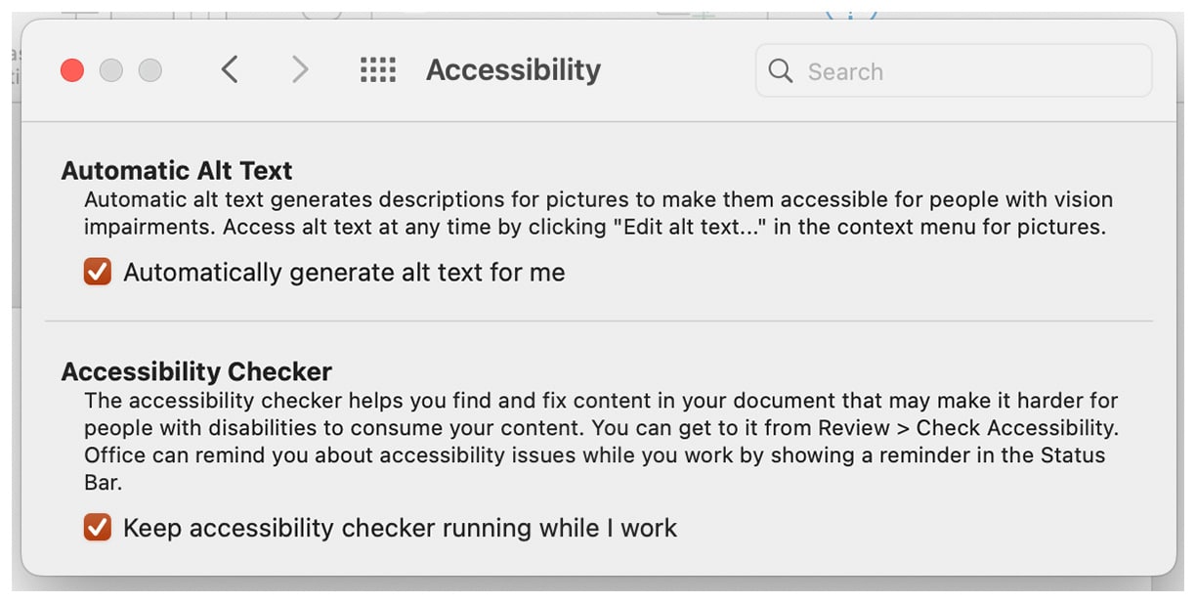Click the Accessibility window title
1196x603 pixels.
[x=512, y=69]
